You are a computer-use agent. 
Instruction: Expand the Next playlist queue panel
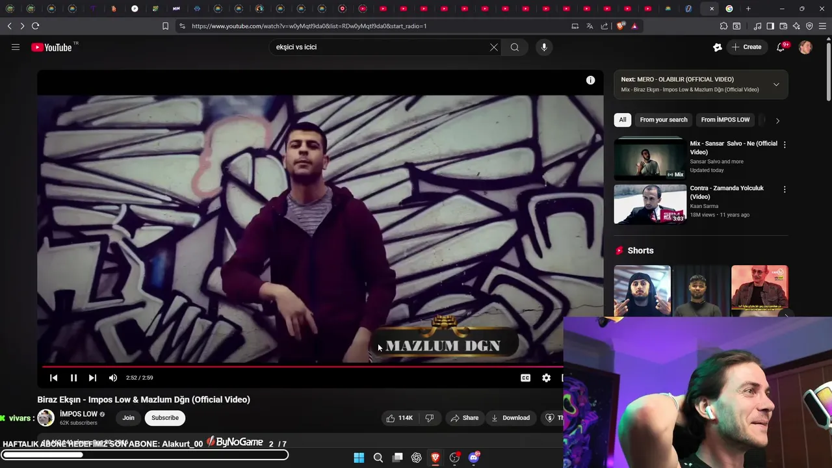tap(776, 84)
